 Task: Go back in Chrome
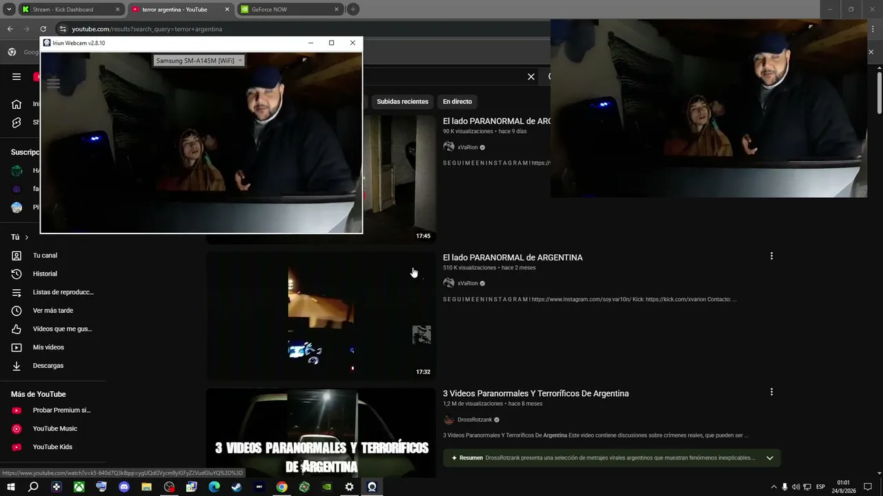click(x=10, y=29)
